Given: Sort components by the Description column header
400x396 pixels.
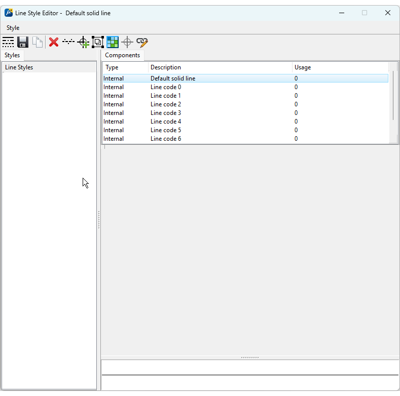Looking at the screenshot, I should 220,67.
